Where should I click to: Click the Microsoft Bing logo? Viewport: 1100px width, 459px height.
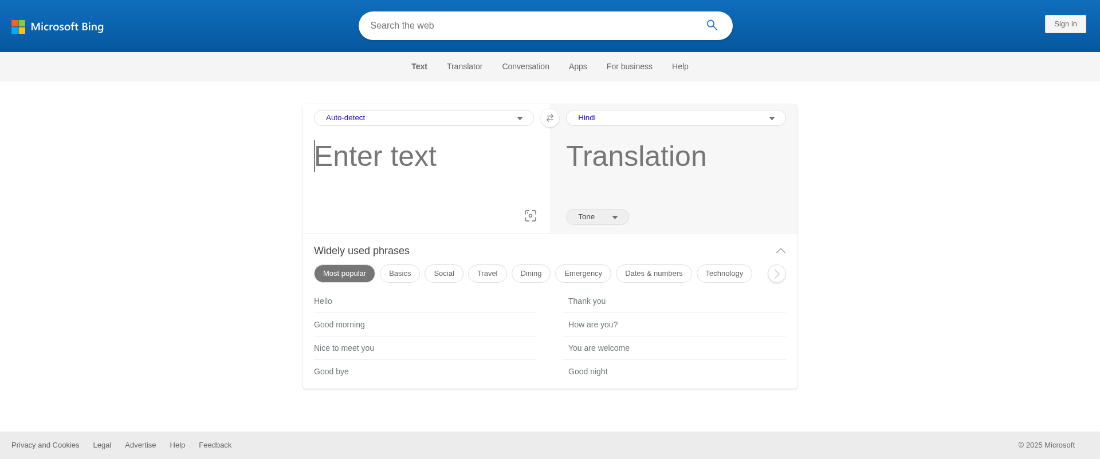[57, 26]
